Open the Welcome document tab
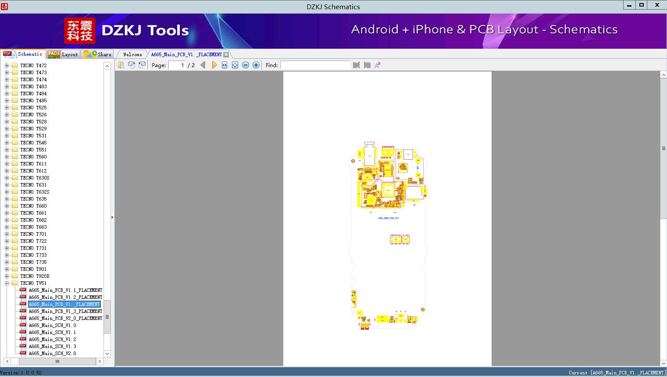Viewport: 667px width, 377px height. coord(132,54)
